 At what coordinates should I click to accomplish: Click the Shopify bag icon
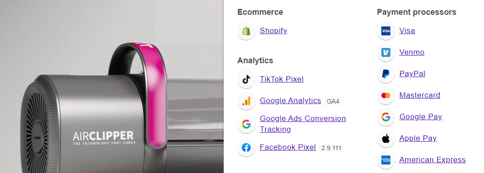pos(246,31)
